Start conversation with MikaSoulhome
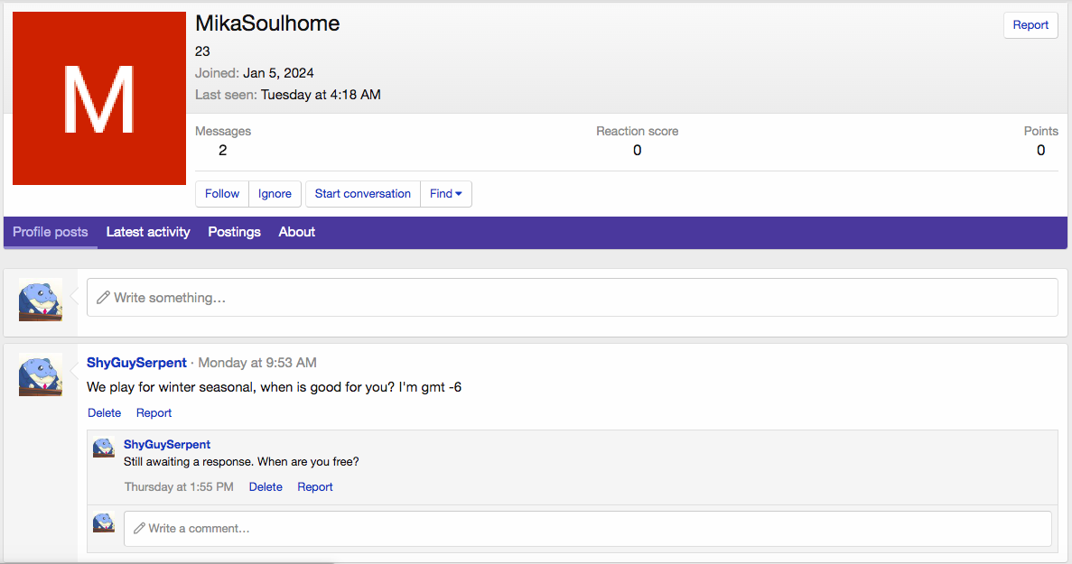Screen dimensions: 1072x564 click(362, 194)
